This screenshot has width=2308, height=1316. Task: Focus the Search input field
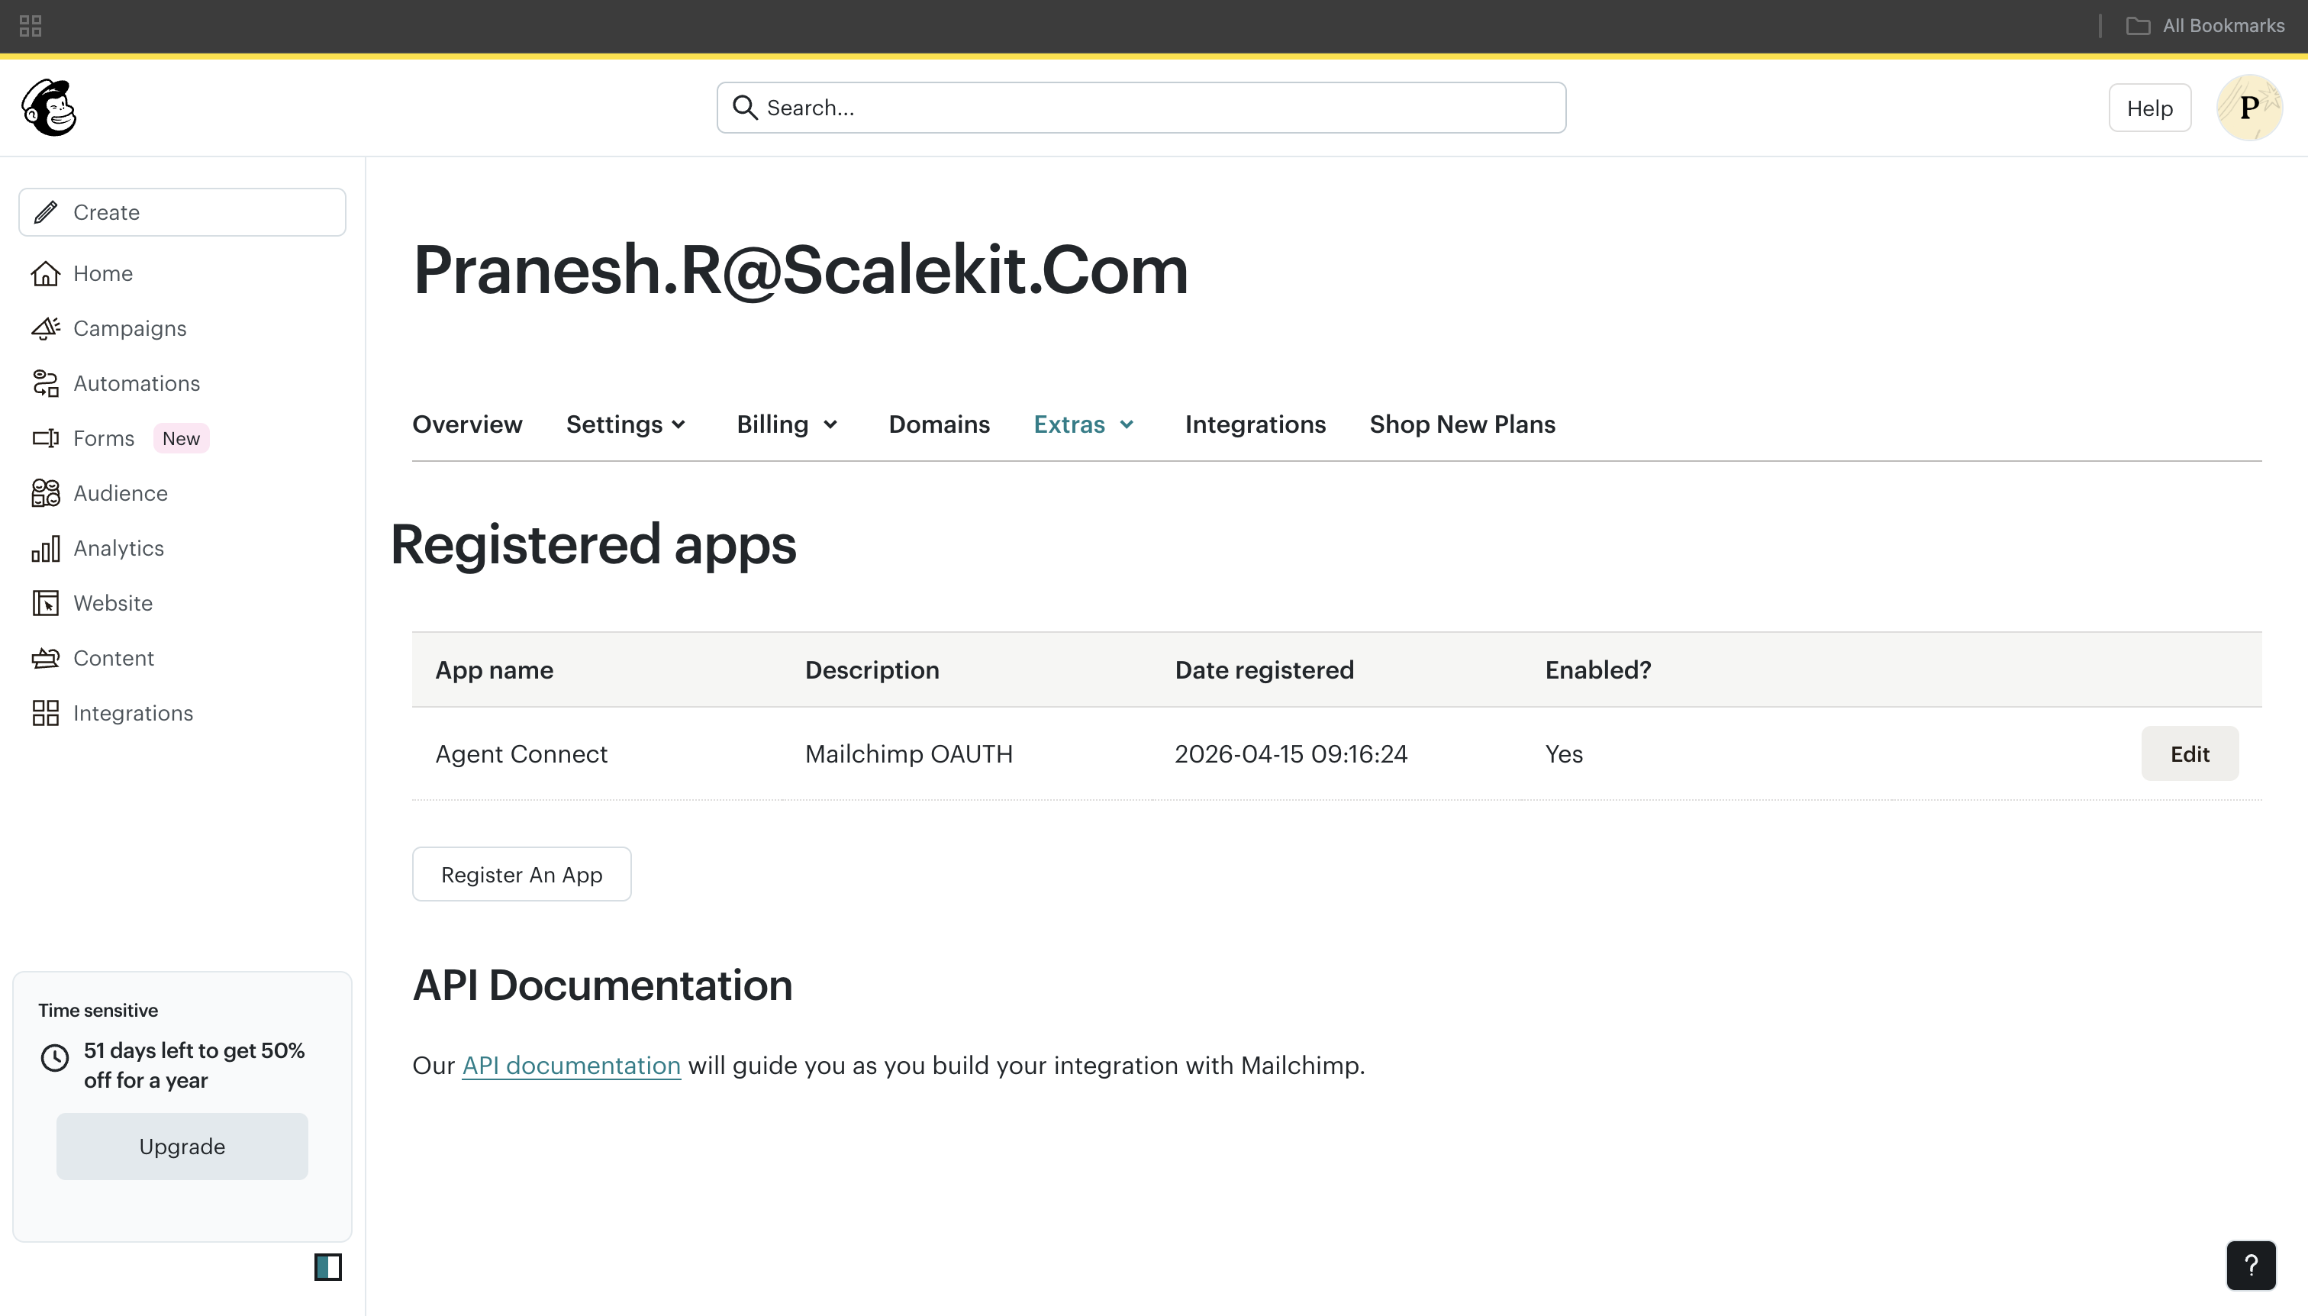(1140, 108)
